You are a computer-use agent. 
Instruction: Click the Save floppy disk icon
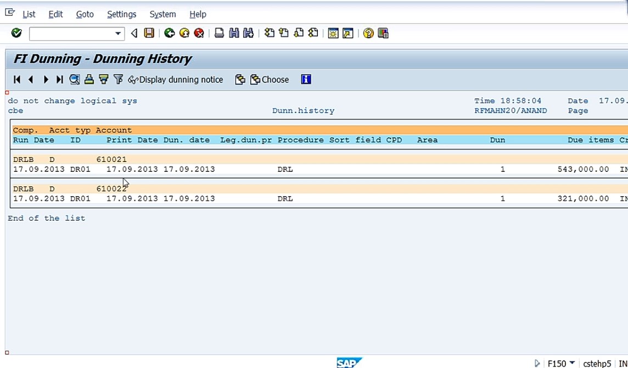(149, 33)
